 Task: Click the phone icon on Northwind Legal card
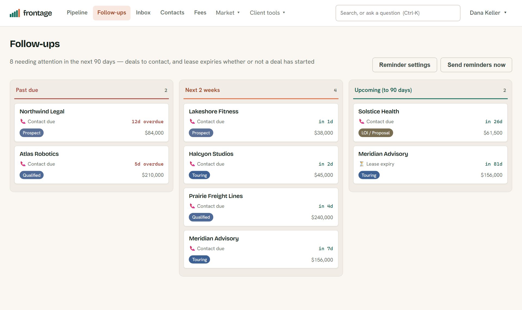23,121
